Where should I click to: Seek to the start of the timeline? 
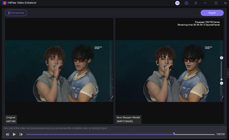click(x=26, y=134)
